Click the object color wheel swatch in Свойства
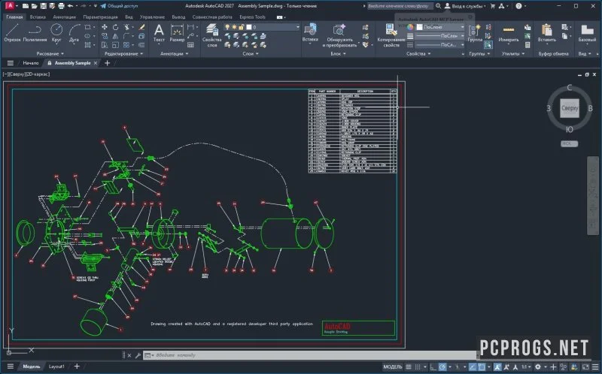Image resolution: width=602 pixels, height=374 pixels. (x=410, y=27)
